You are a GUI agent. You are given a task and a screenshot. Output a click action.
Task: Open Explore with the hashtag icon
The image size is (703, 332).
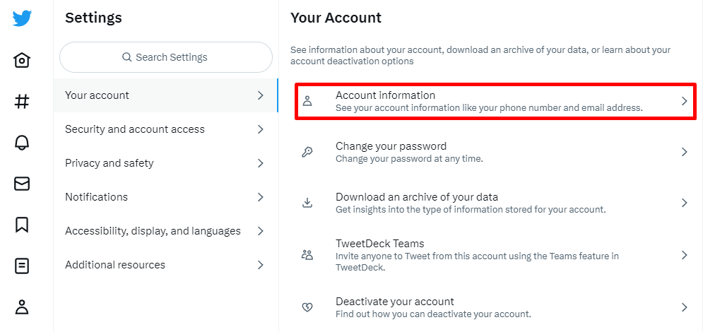click(x=22, y=102)
